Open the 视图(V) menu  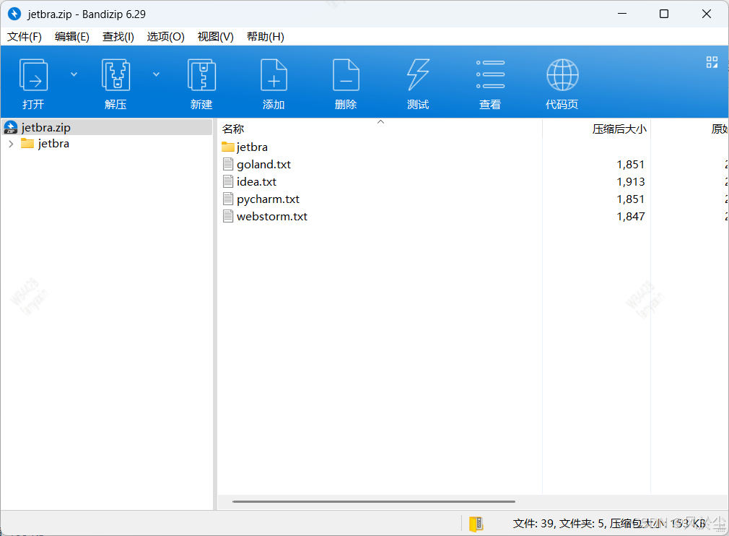point(215,37)
